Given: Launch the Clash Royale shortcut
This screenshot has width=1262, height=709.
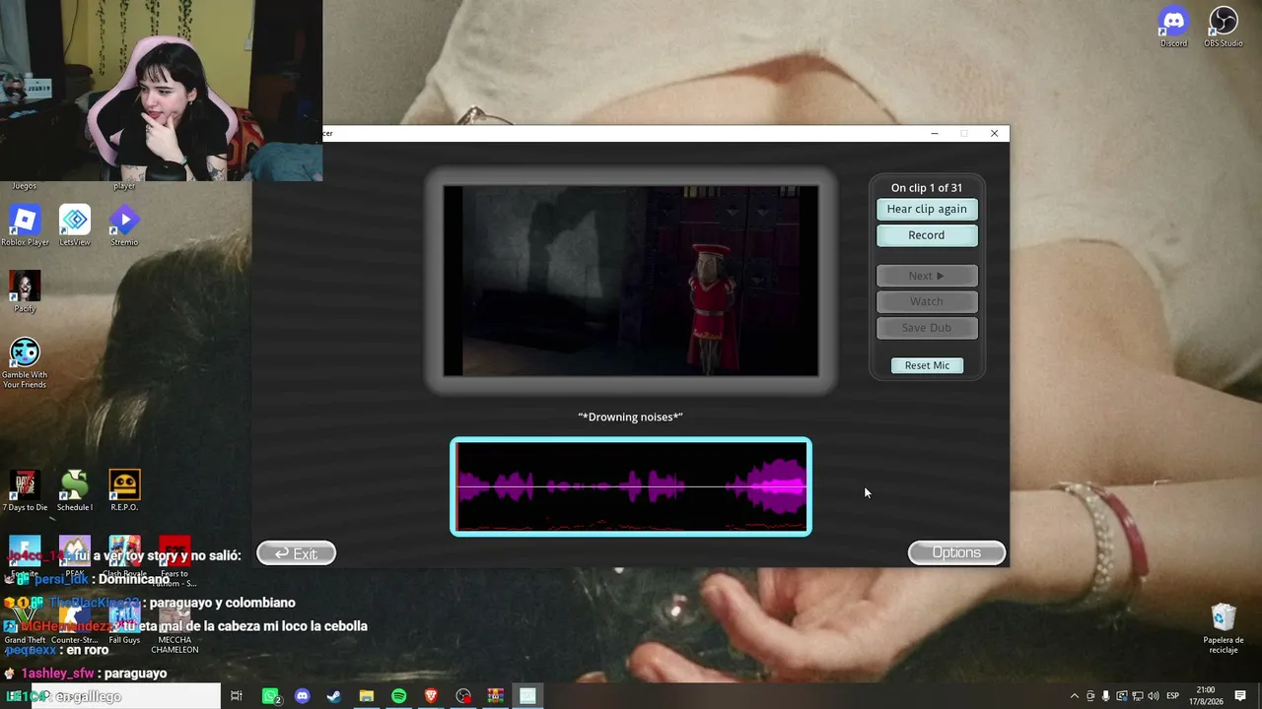Looking at the screenshot, I should click(124, 557).
